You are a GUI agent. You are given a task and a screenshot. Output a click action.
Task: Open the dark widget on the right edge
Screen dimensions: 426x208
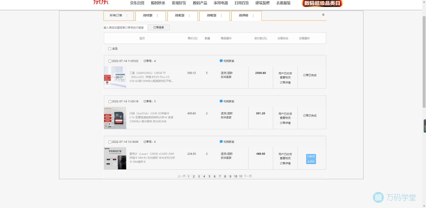[x=425, y=126]
